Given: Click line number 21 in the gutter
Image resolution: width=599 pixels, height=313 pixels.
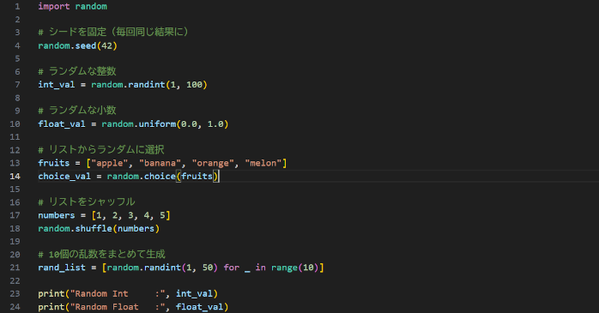Looking at the screenshot, I should pos(15,268).
